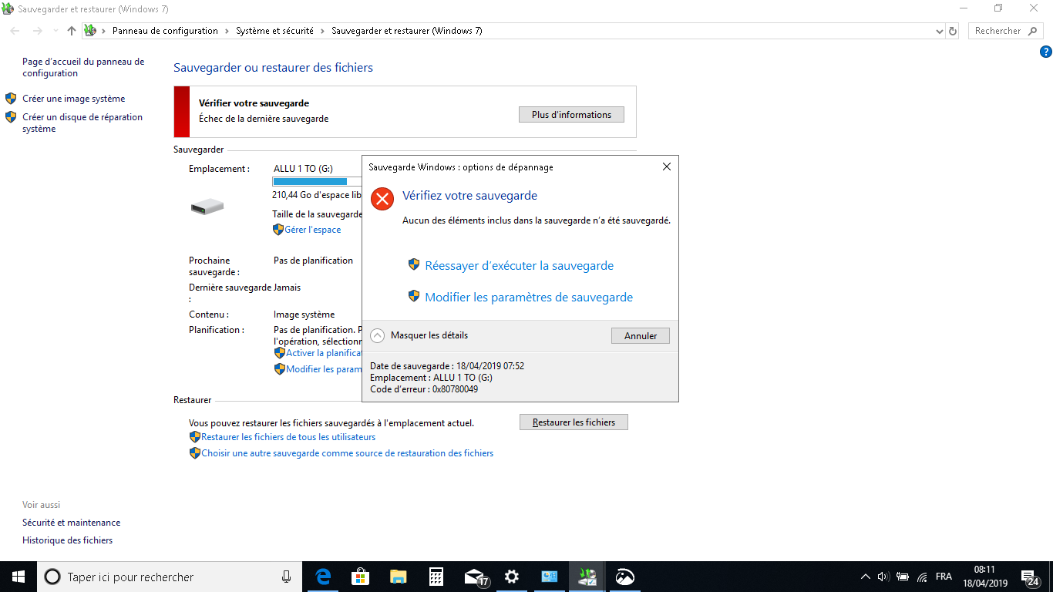Select Sauvegarder et restaurer breadcrumb
Image resolution: width=1053 pixels, height=592 pixels.
tap(407, 31)
